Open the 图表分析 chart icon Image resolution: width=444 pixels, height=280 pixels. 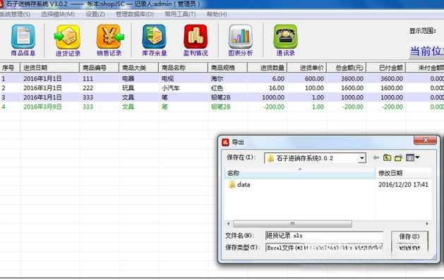click(241, 40)
